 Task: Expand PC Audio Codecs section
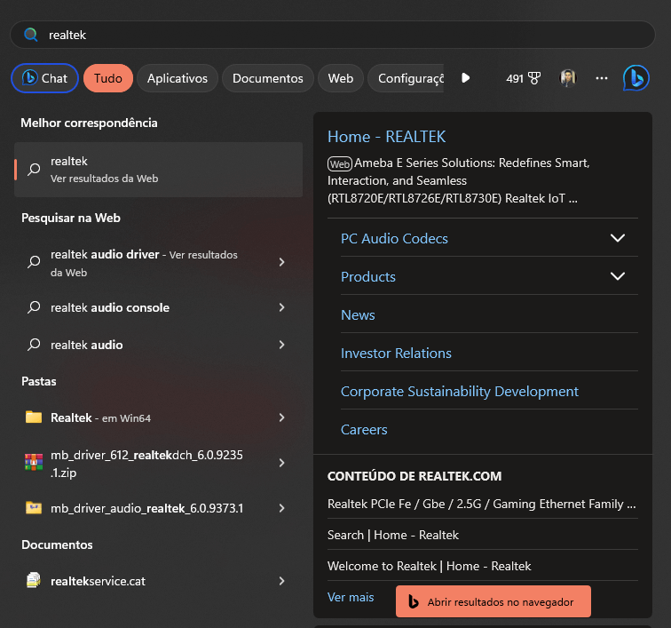(x=617, y=238)
